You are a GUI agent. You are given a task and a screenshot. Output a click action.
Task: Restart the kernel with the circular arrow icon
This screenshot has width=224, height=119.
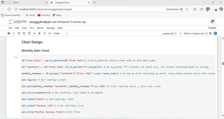click(44, 33)
